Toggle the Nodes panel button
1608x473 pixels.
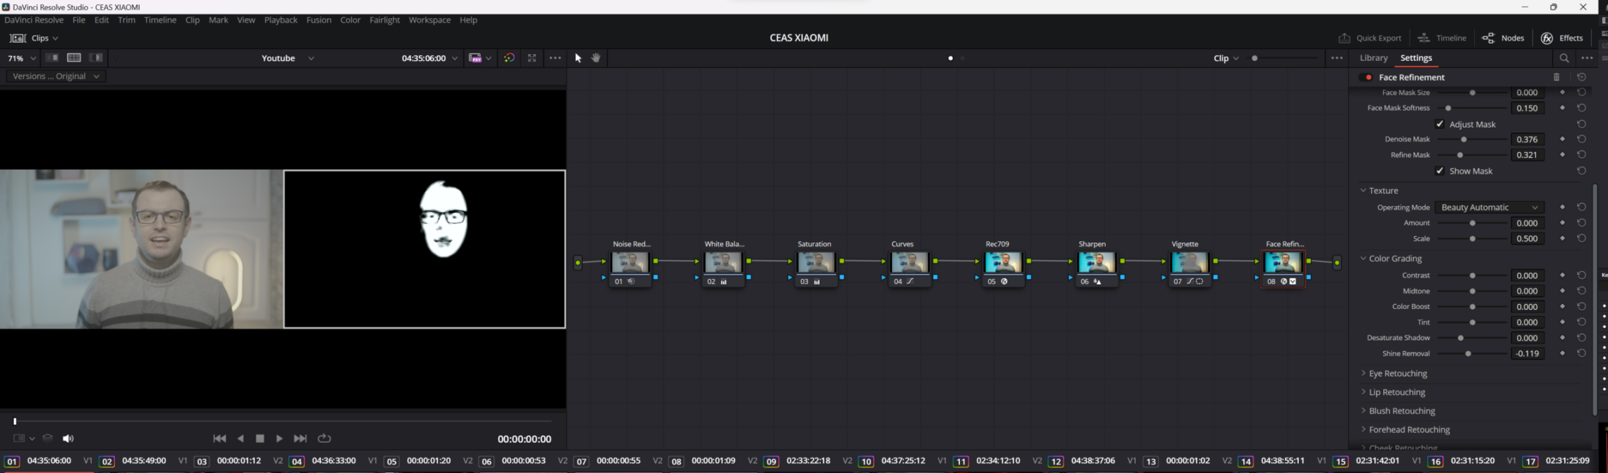(1504, 38)
